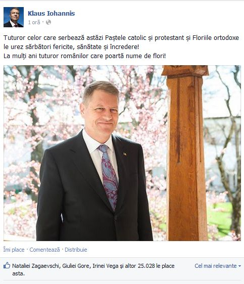Open the posted photo of the man in a suit
This screenshot has width=244, height=284.
pos(122,153)
